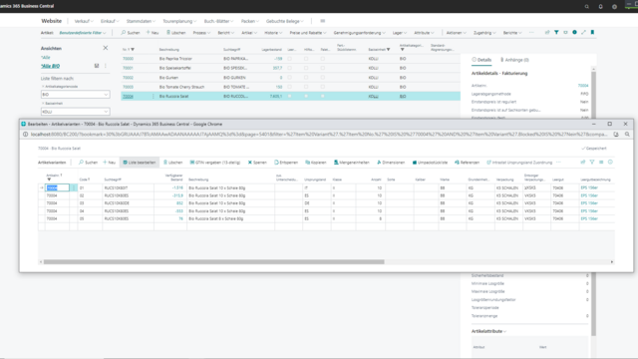Tick the Hilfs... checkbox in the Bio Speisekartoffel row

point(306,68)
